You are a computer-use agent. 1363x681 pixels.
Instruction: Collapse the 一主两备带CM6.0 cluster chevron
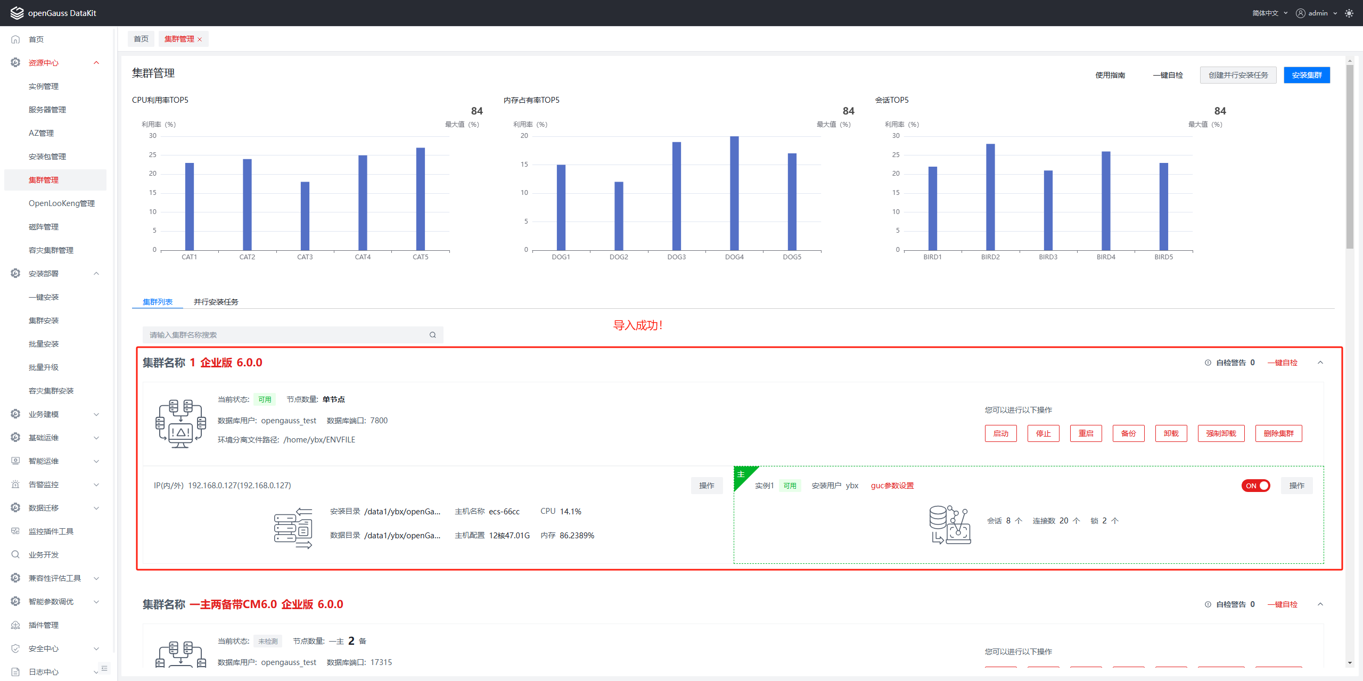click(x=1320, y=604)
